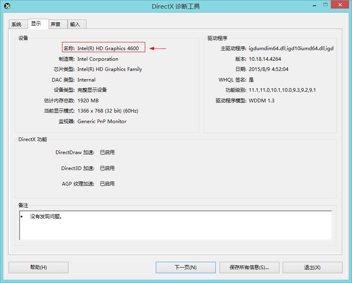Maximize the DirectX diagnostic window
The width and height of the screenshot is (352, 283).
click(x=325, y=5)
